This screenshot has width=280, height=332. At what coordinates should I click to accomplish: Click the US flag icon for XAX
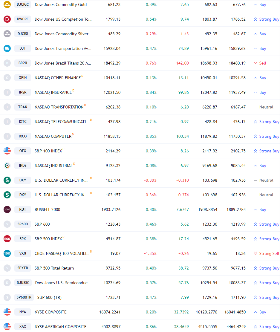tap(7, 327)
